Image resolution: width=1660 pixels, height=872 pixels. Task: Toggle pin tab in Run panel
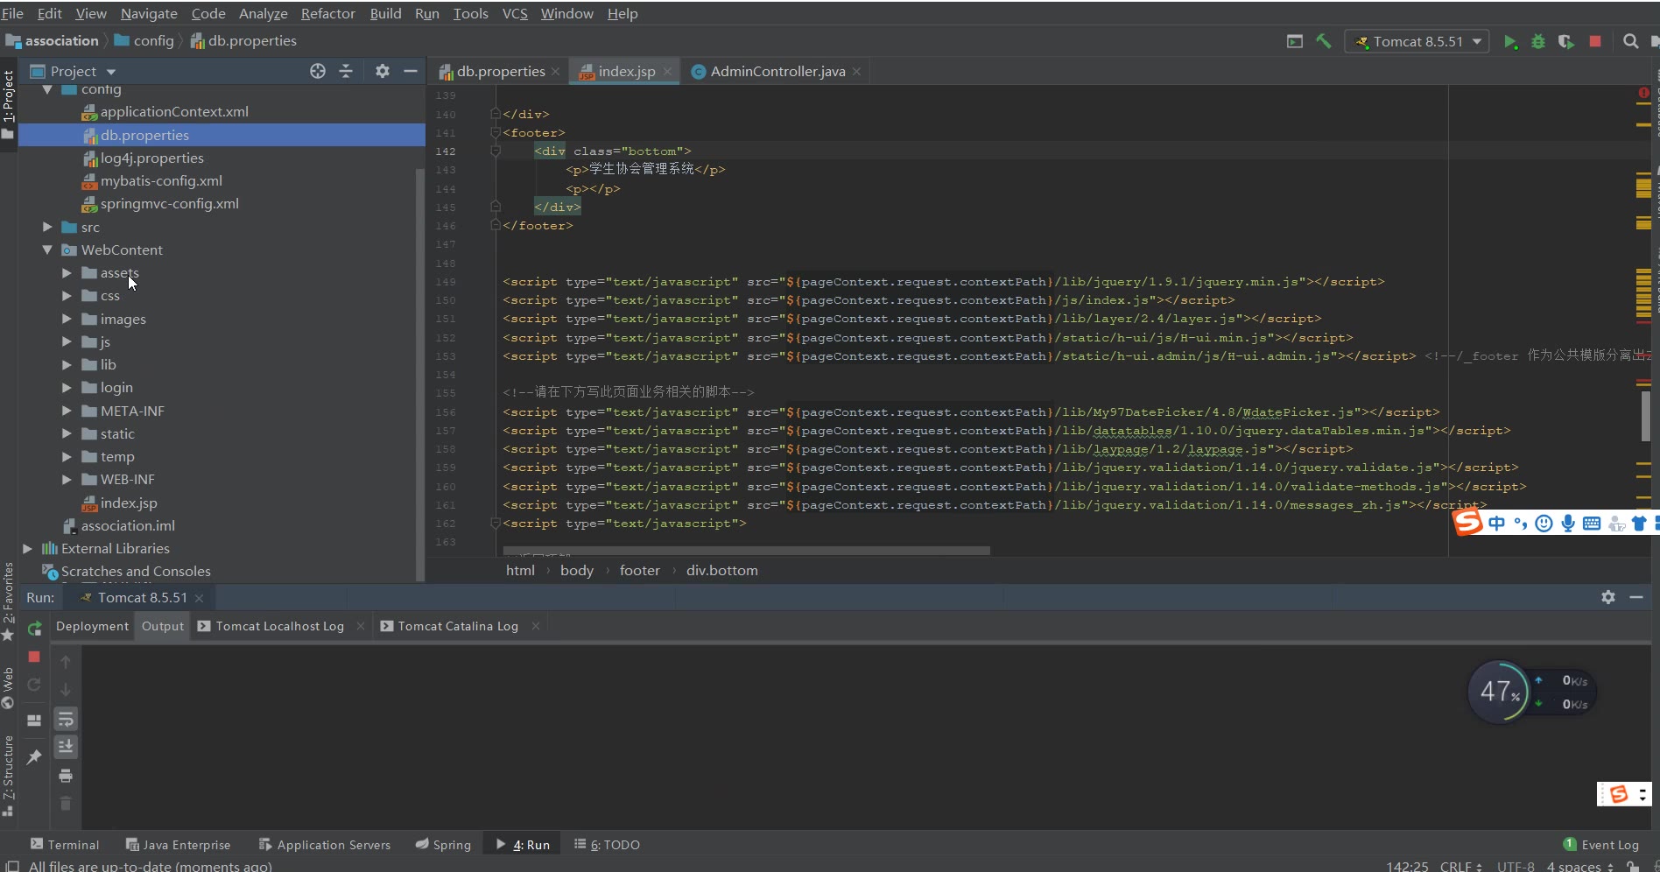click(34, 757)
